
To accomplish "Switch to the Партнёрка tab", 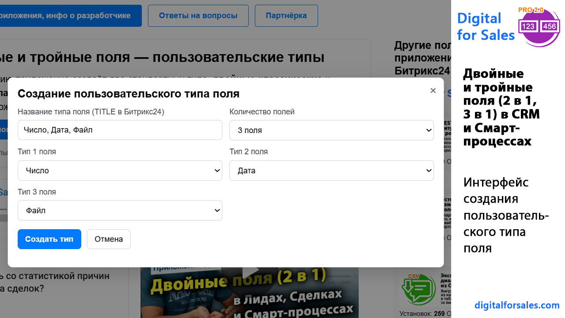I will point(286,16).
